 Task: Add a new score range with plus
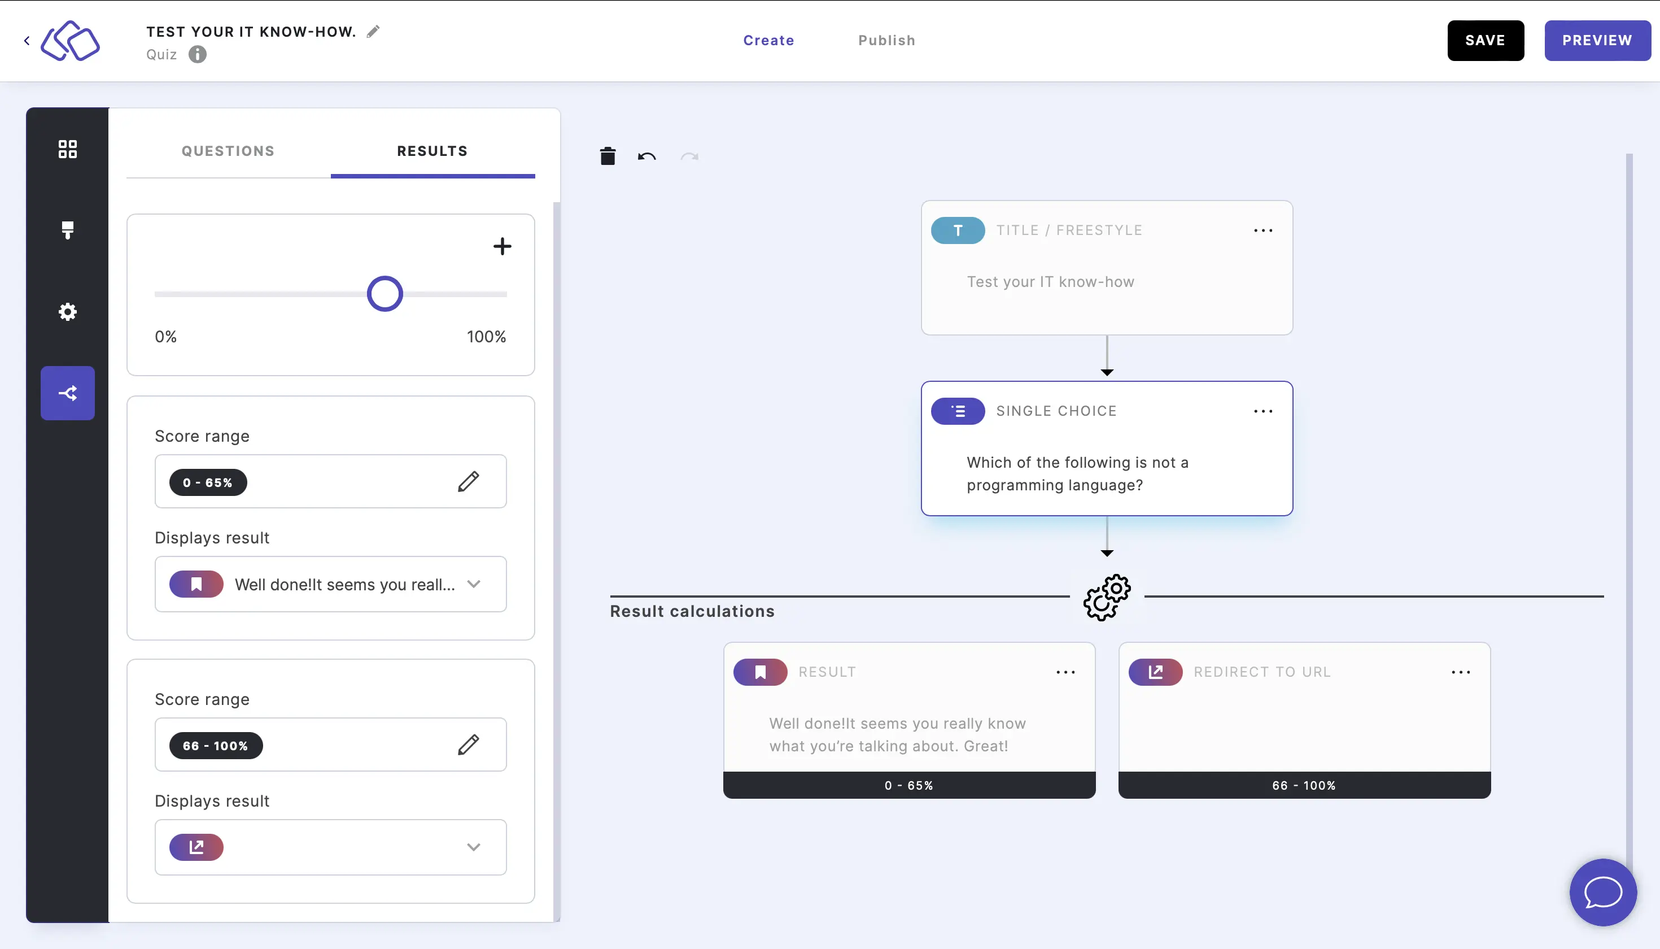pyautogui.click(x=503, y=246)
